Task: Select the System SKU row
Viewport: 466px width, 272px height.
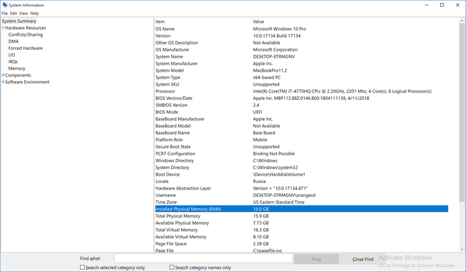Action: pos(302,84)
